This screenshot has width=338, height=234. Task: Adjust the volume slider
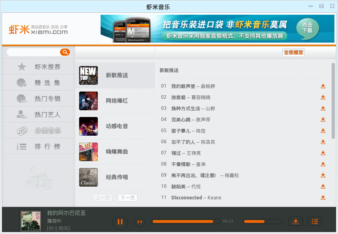click(x=263, y=222)
